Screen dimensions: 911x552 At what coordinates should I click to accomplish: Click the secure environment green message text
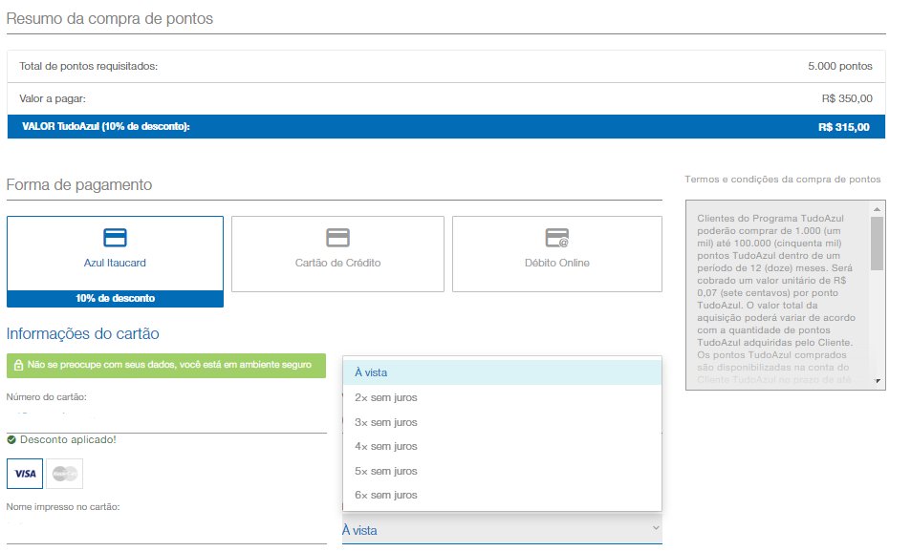point(169,365)
